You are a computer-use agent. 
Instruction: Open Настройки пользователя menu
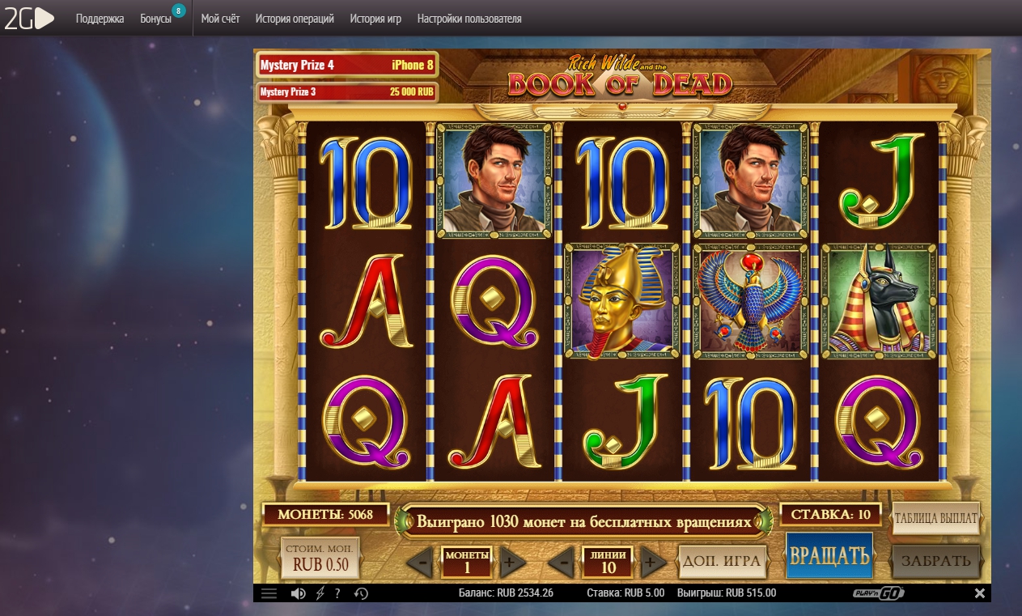pos(469,19)
